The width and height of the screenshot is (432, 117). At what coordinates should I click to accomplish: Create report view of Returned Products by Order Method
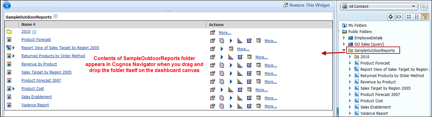(240, 57)
